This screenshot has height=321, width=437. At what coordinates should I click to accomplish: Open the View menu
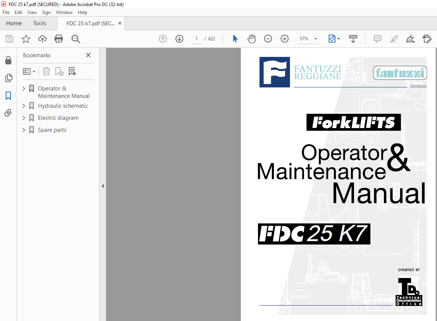point(32,12)
